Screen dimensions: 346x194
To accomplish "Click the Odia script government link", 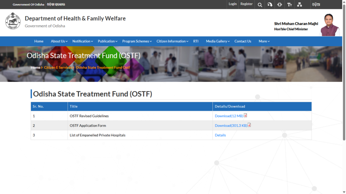I will [x=56, y=5].
